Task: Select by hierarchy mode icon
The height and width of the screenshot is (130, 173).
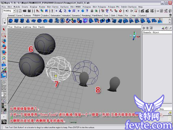Action: 37,11
